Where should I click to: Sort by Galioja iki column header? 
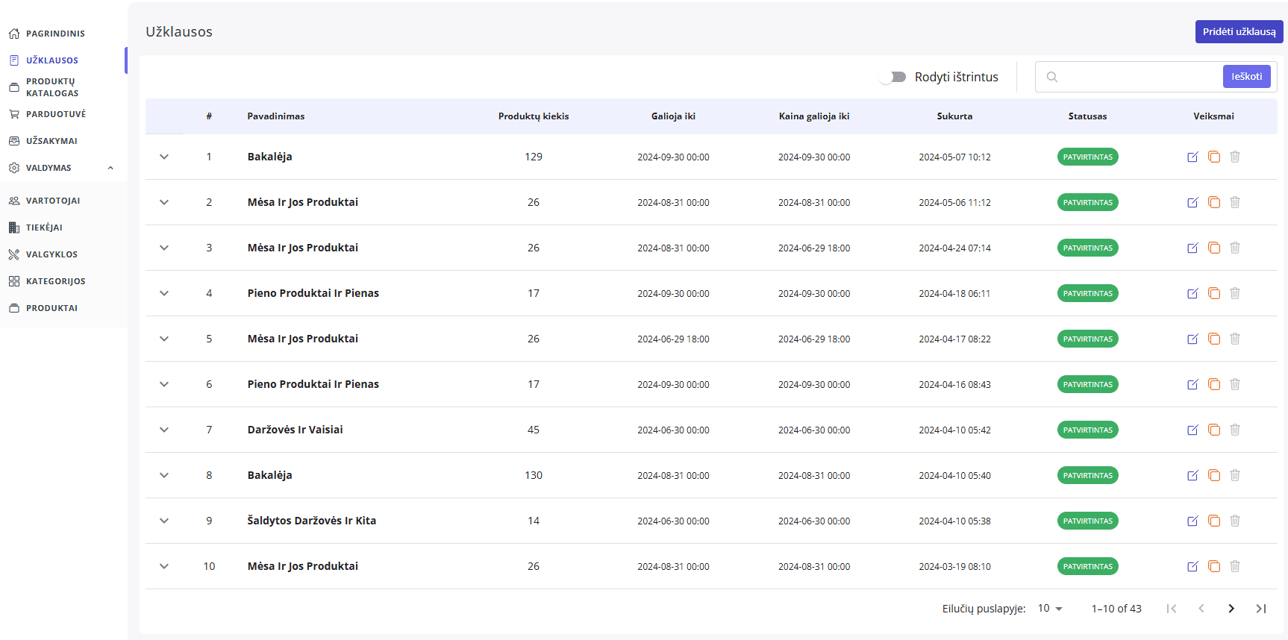tap(673, 116)
